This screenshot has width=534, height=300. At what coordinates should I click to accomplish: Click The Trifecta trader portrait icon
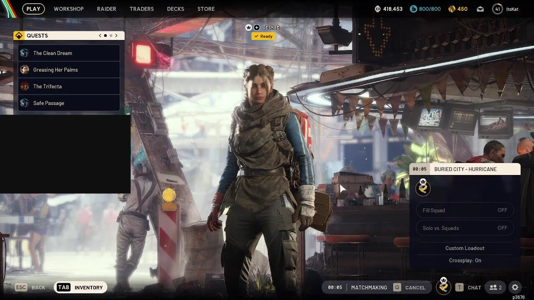pyautogui.click(x=25, y=86)
